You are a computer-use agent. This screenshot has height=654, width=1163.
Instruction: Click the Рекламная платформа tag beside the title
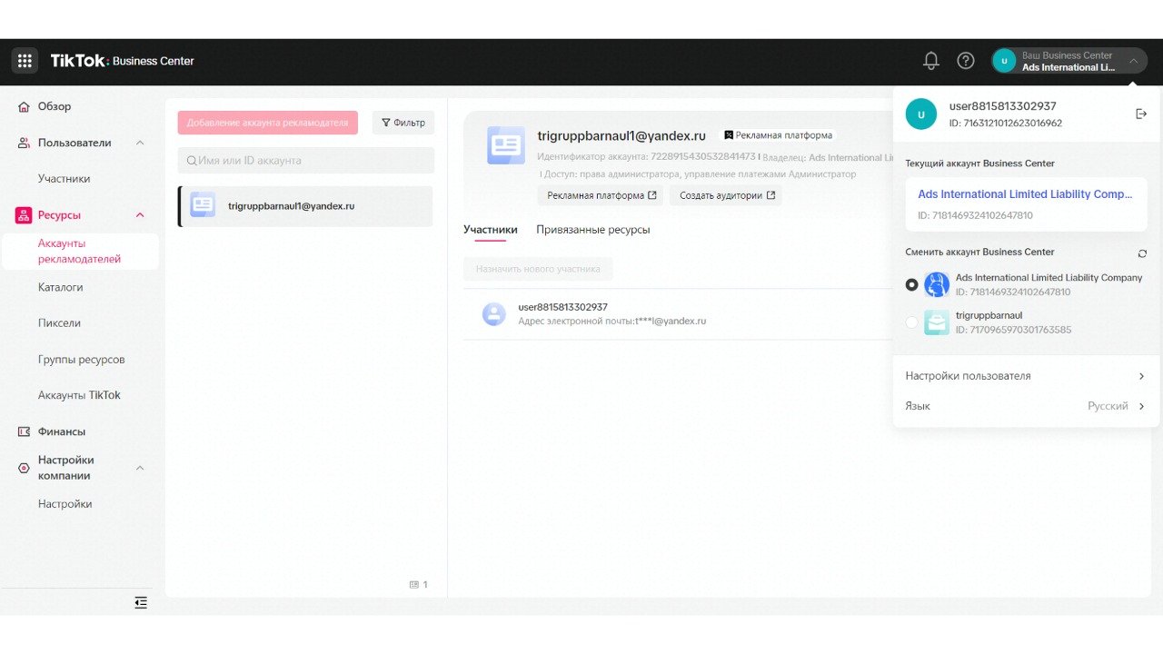(x=778, y=135)
